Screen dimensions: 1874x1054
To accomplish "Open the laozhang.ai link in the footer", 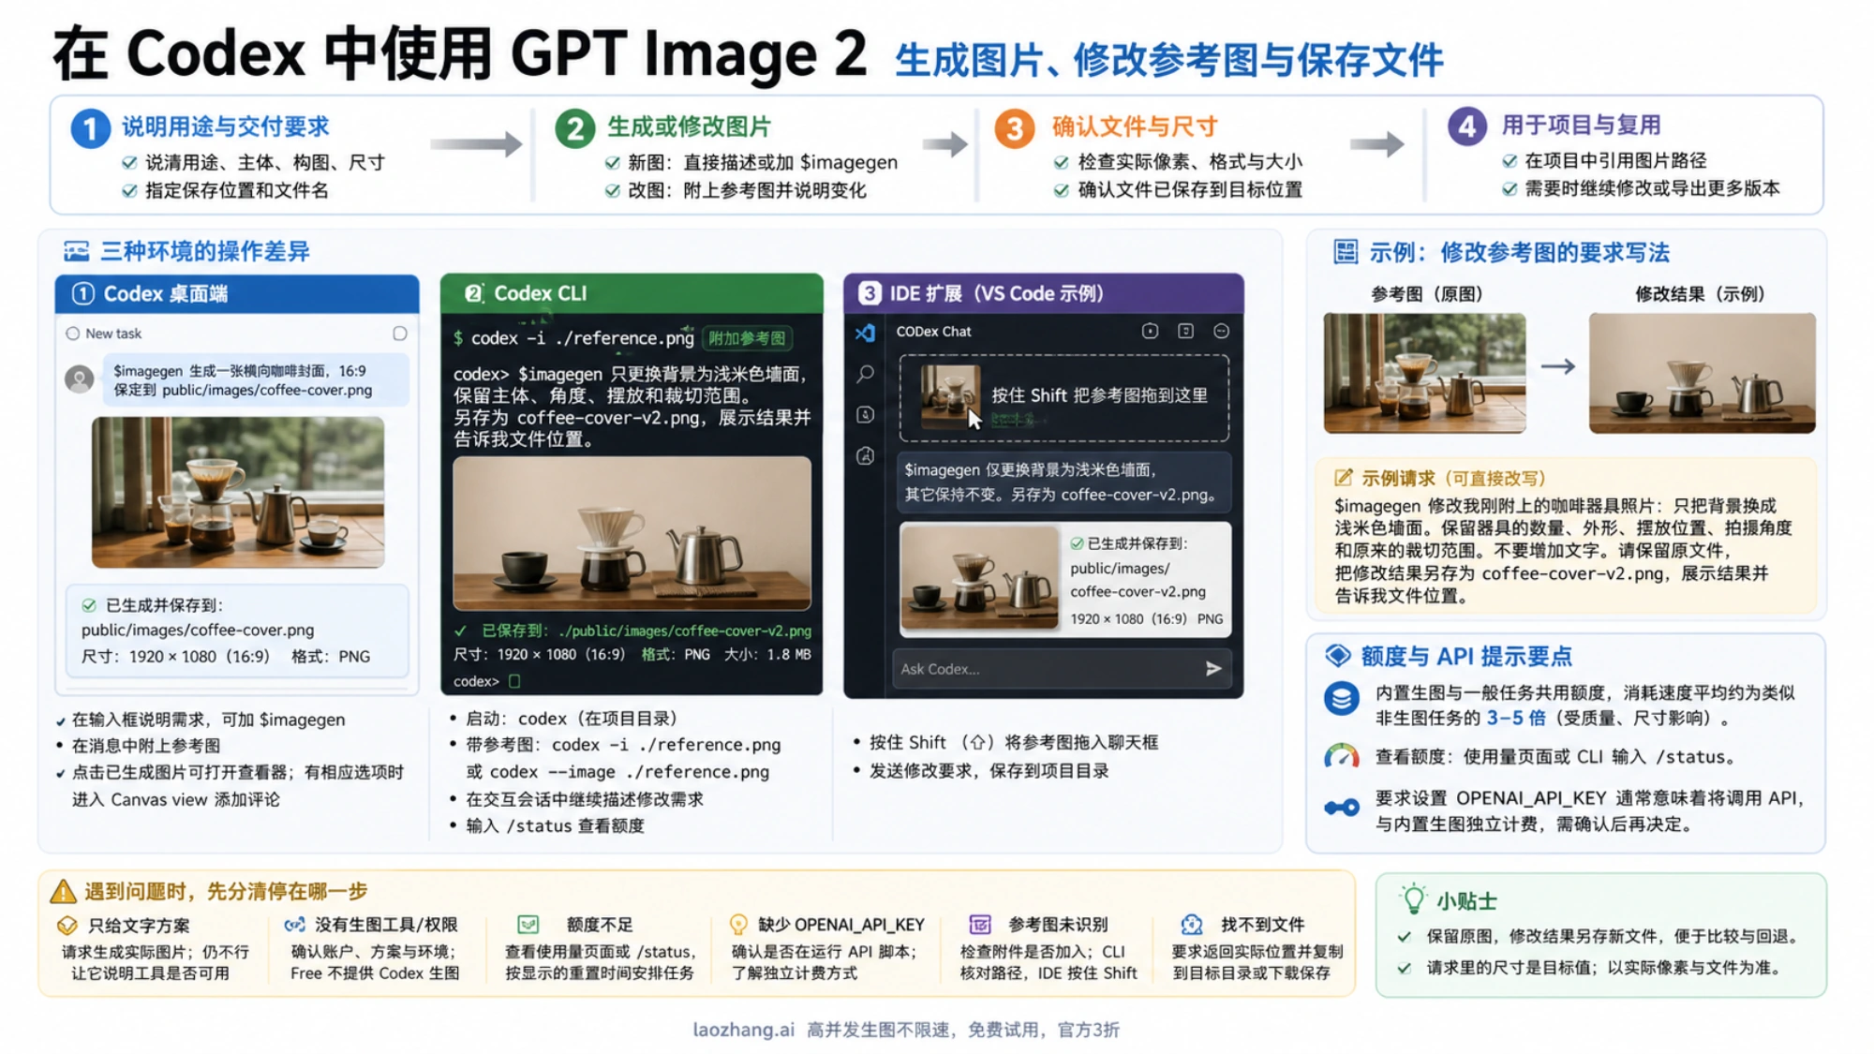I will click(743, 1030).
